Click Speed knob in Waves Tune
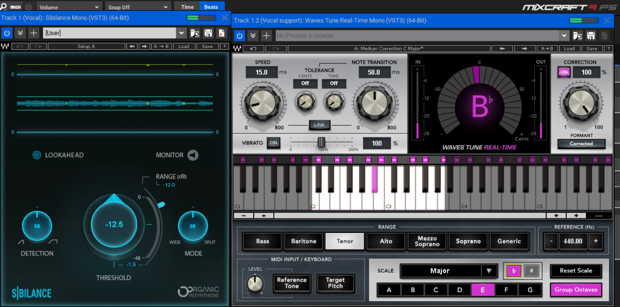The width and height of the screenshot is (620, 307). 263,103
